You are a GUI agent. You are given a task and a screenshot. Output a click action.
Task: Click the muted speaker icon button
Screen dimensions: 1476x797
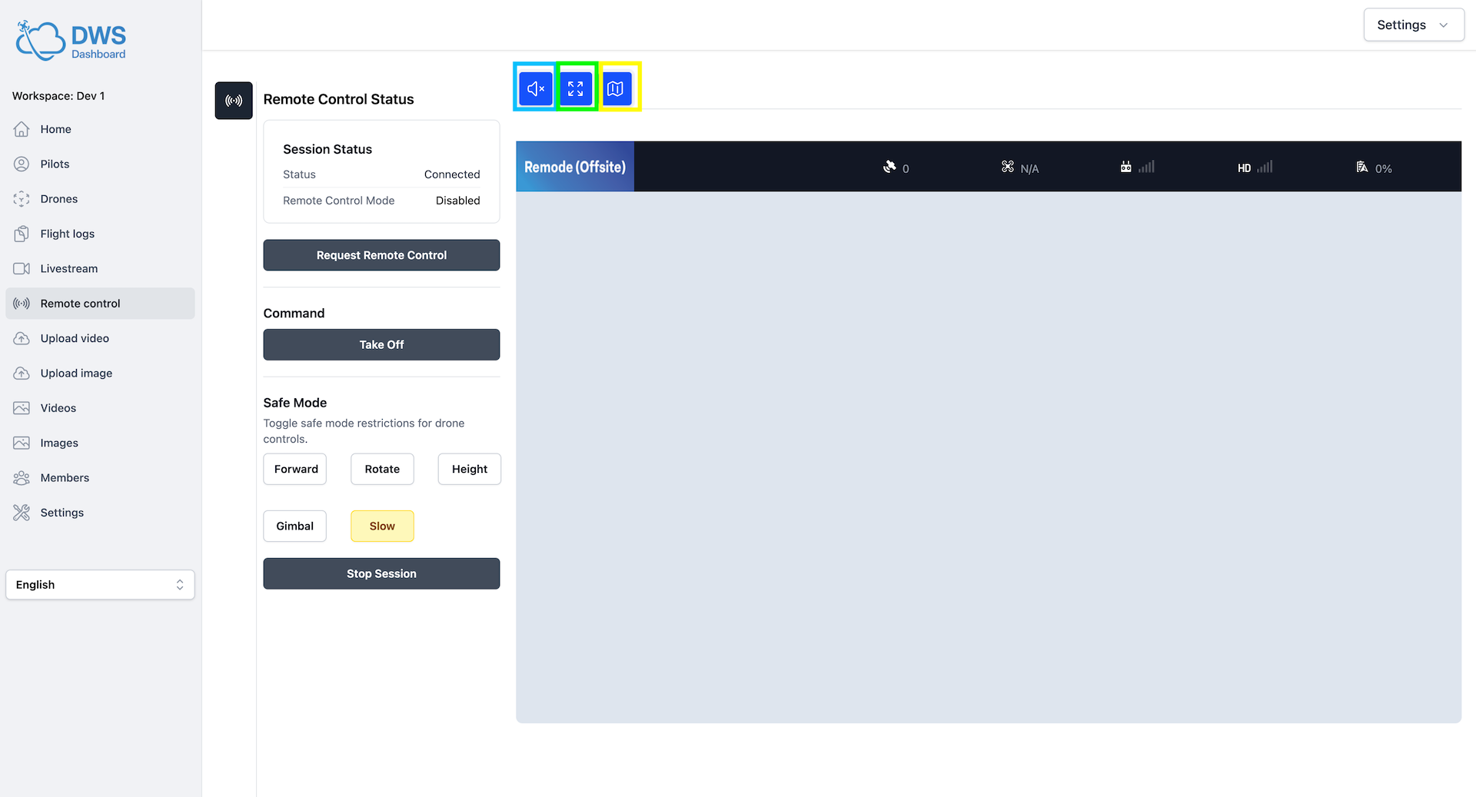coord(535,88)
